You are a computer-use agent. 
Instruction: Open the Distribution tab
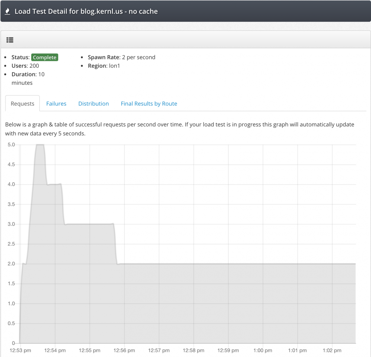click(x=93, y=104)
